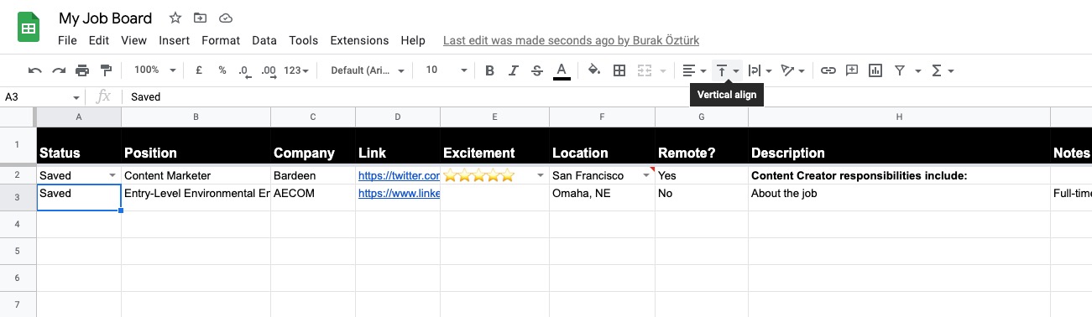Screen dimensions: 1092x317
Task: Select the Paint format roller icon
Action: [x=106, y=70]
